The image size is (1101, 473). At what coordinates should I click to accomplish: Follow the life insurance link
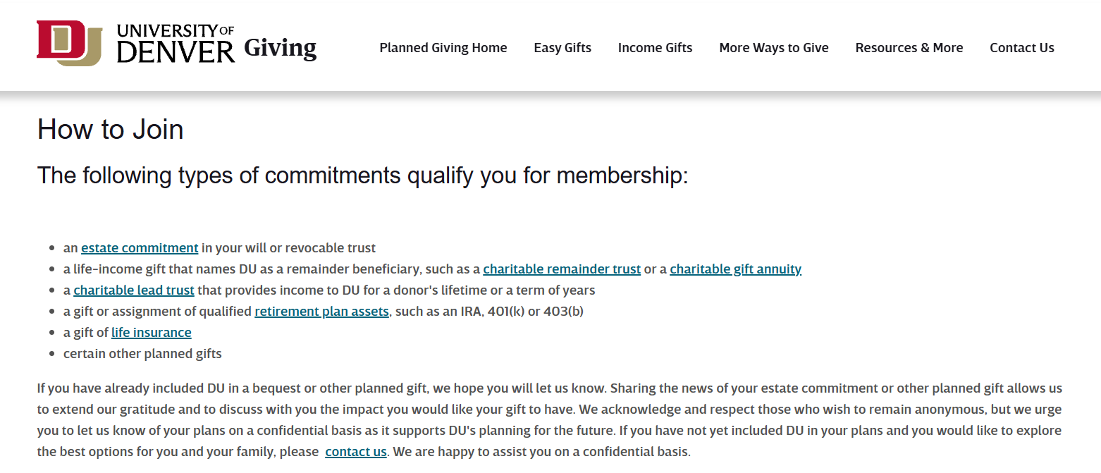[152, 333]
